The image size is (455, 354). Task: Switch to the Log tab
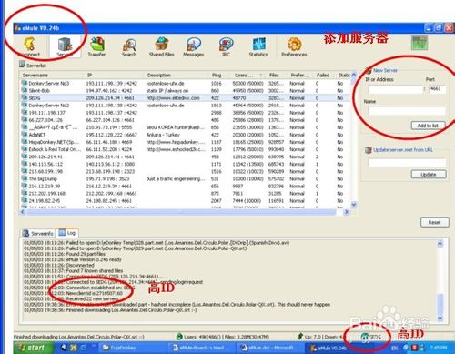tap(67, 233)
